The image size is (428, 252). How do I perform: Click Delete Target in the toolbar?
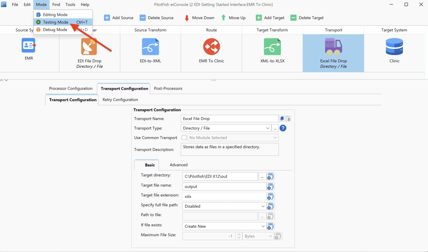point(307,18)
